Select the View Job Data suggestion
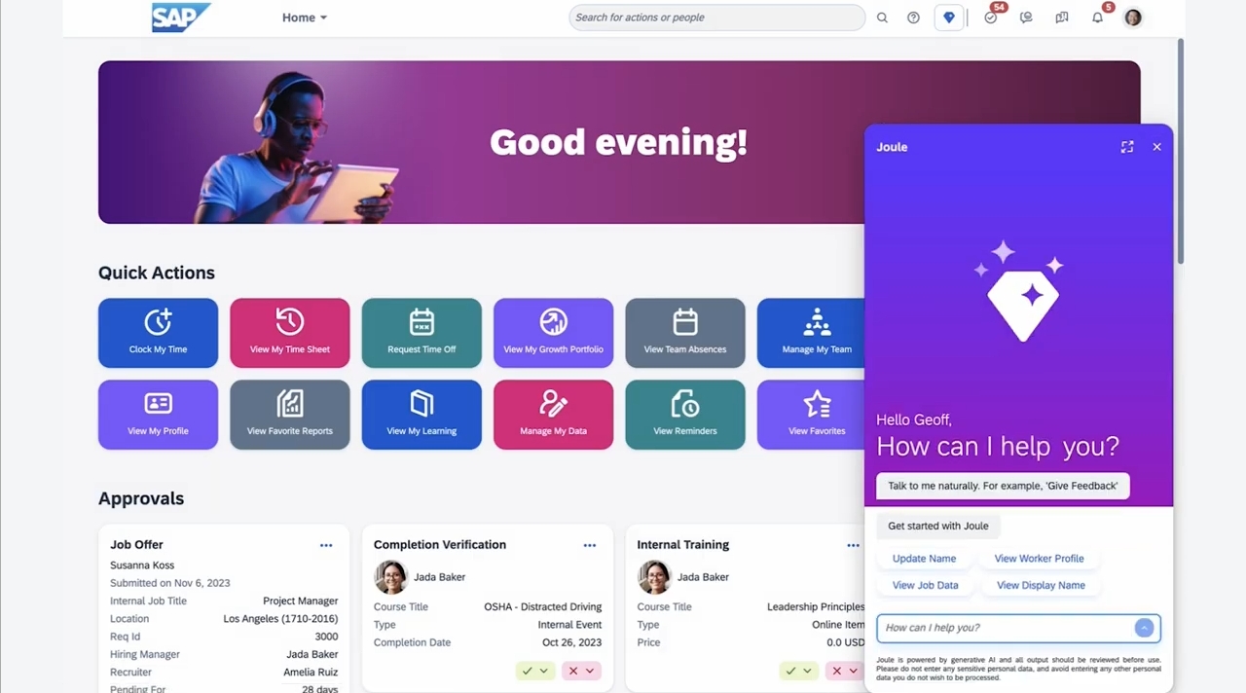The width and height of the screenshot is (1246, 693). point(925,585)
